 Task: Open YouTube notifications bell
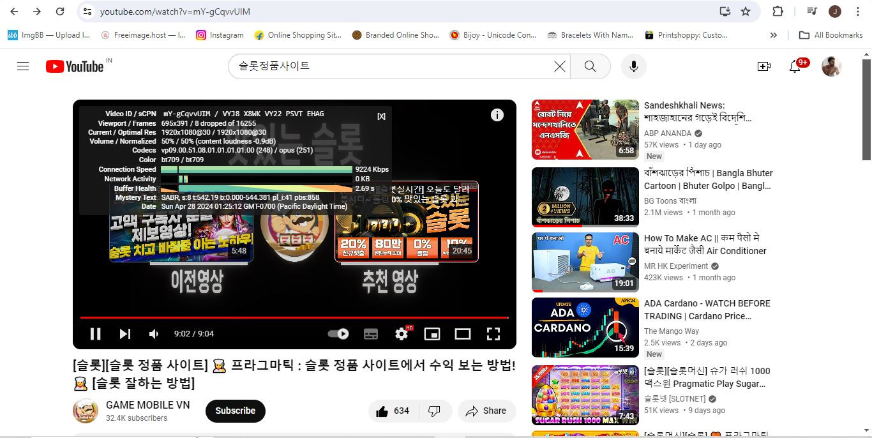tap(795, 66)
